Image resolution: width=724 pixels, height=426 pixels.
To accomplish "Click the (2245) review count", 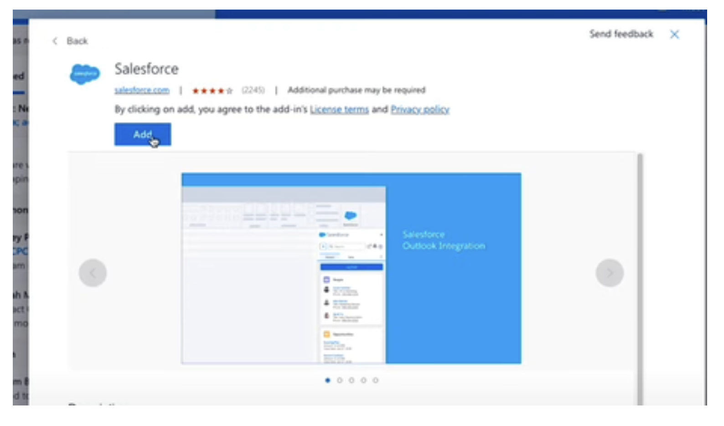I will [253, 90].
